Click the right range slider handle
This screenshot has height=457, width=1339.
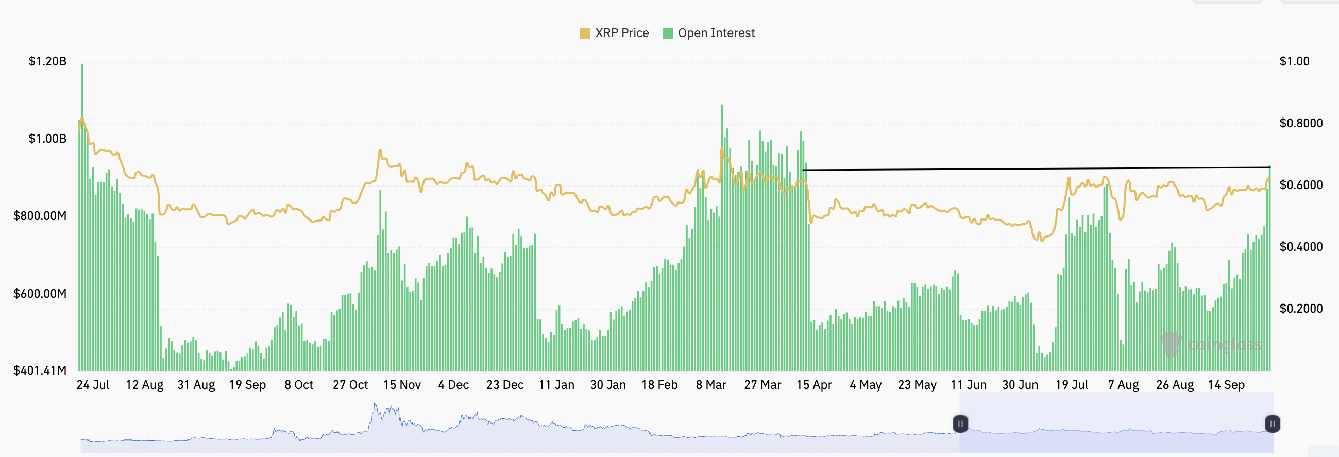point(1272,424)
